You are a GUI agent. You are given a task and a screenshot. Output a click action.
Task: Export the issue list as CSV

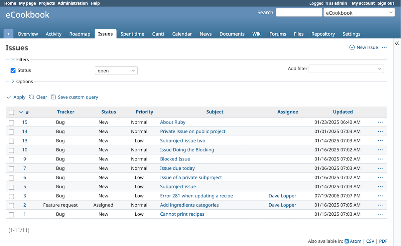pos(370,241)
